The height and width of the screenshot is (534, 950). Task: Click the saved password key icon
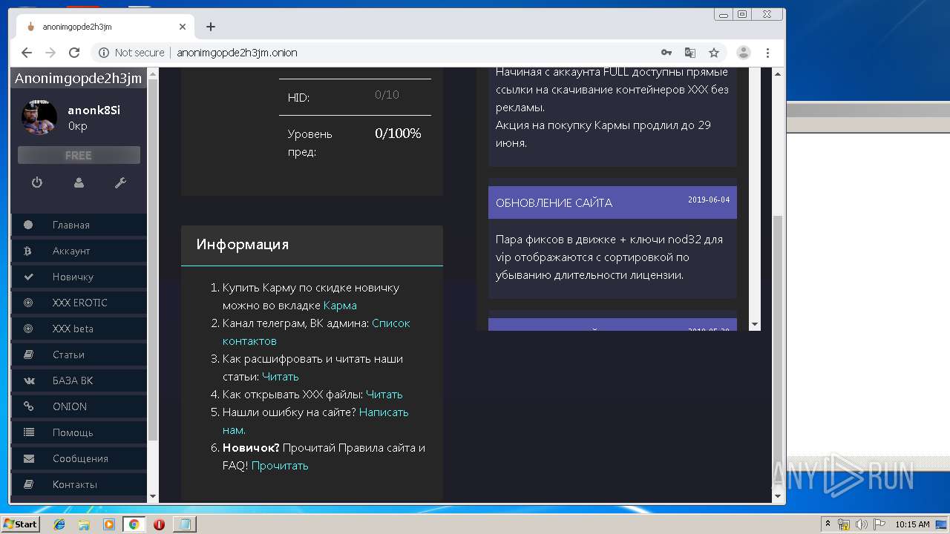pyautogui.click(x=666, y=53)
